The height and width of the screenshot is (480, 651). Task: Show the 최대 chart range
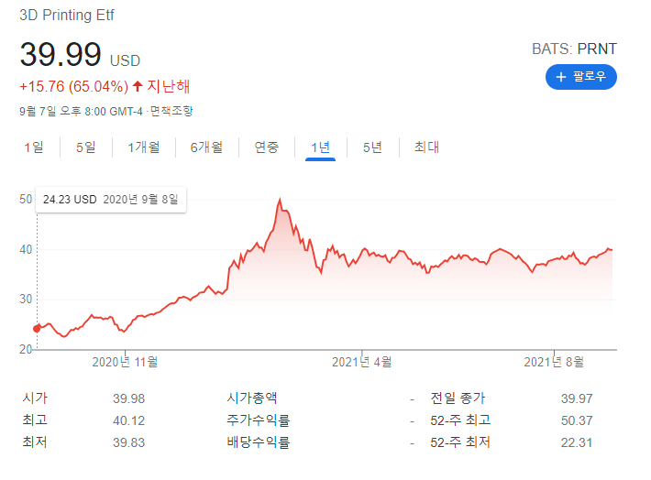[x=426, y=147]
